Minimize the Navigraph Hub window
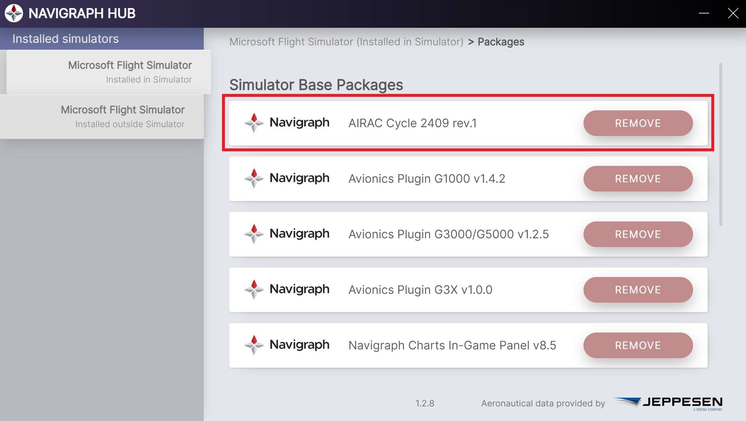 coord(704,13)
